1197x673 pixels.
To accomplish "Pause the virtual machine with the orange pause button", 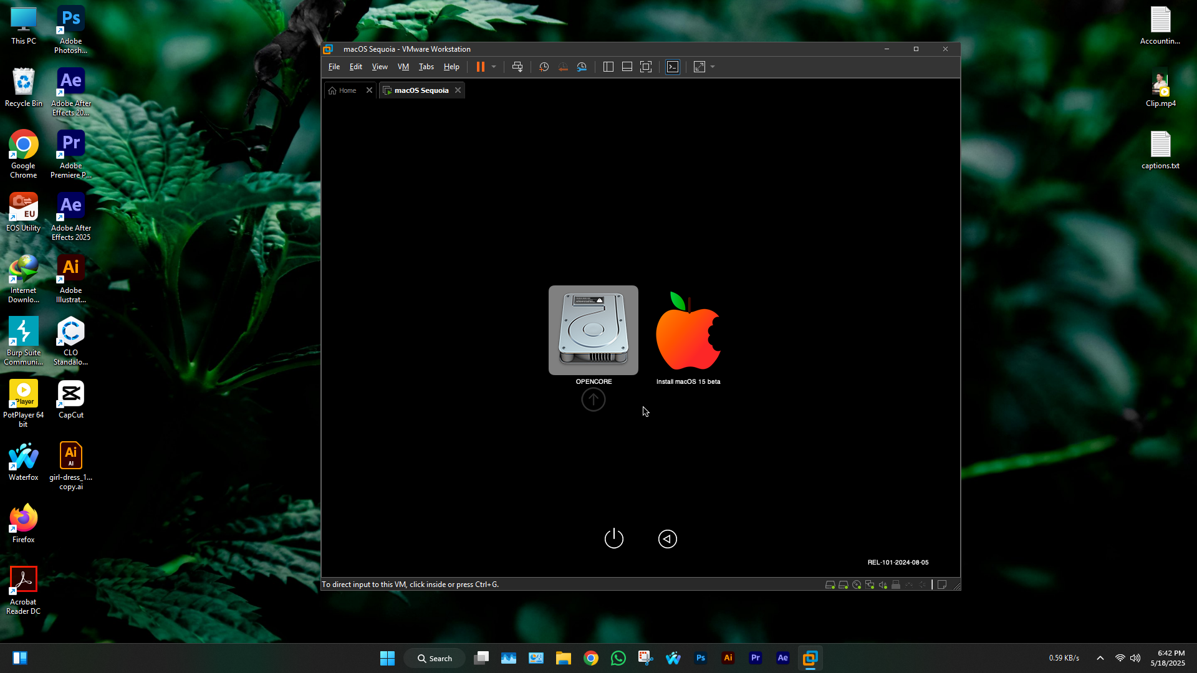I will pos(481,67).
